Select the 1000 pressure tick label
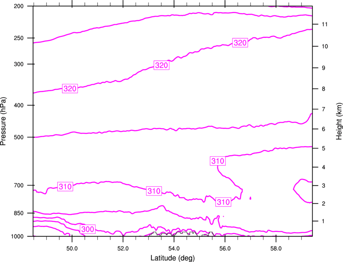Screen dimensions: 343x262 (x=17, y=237)
